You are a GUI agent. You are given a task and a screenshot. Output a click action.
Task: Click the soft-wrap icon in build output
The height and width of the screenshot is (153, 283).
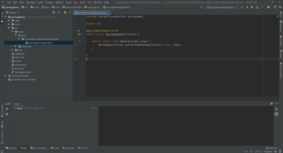tap(276, 109)
